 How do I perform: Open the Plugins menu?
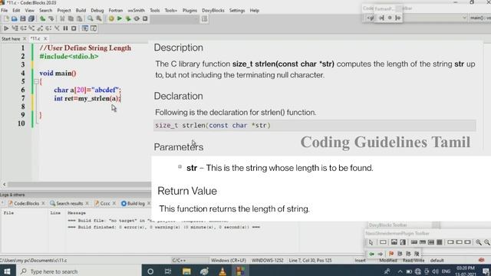189,10
